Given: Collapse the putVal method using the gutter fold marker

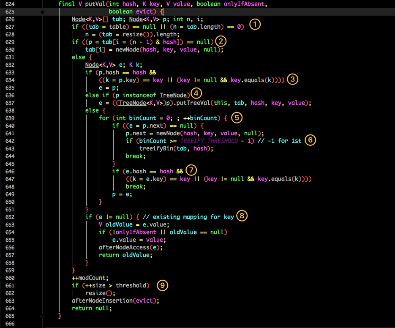Looking at the screenshot, I should 42,12.
